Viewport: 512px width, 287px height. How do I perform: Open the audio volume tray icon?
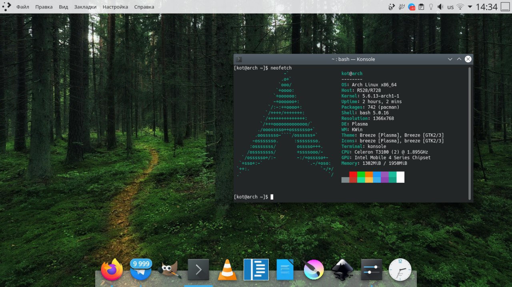440,7
